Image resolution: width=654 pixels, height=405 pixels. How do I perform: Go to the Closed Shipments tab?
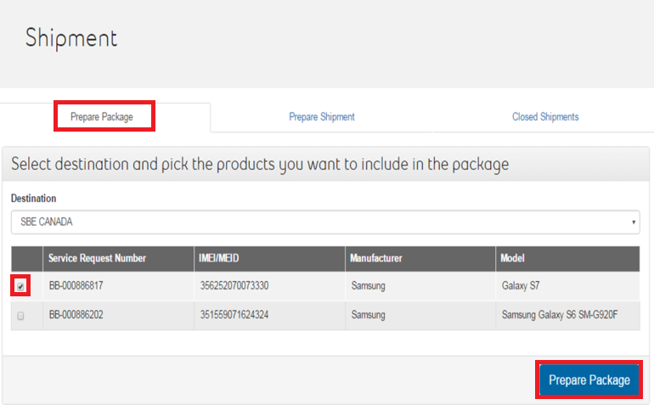coord(544,116)
